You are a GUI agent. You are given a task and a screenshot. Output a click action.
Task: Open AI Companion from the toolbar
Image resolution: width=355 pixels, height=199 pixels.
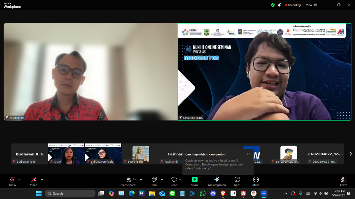tap(217, 181)
